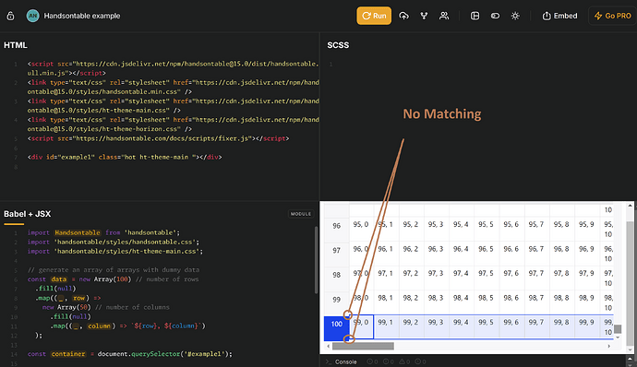Run the code with the Run button
Viewport: 637px width, 367px height.
374,16
